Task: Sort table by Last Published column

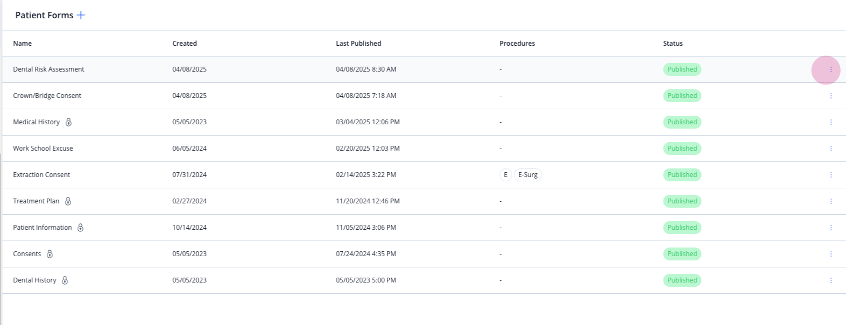Action: (358, 44)
